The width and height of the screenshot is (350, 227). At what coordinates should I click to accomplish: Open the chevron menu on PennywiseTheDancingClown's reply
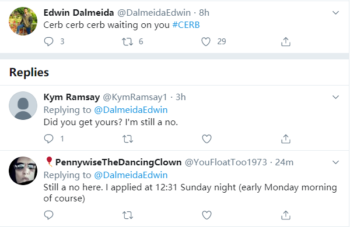point(336,162)
